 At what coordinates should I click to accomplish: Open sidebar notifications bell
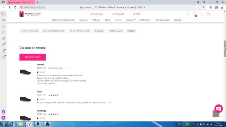(x=3, y=26)
